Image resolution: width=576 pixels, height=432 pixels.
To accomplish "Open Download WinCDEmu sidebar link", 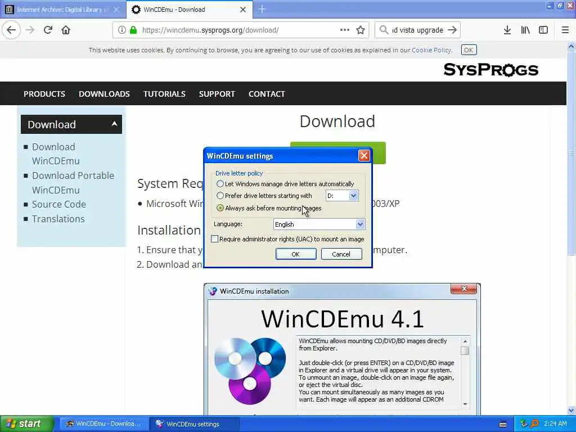I will (56, 154).
